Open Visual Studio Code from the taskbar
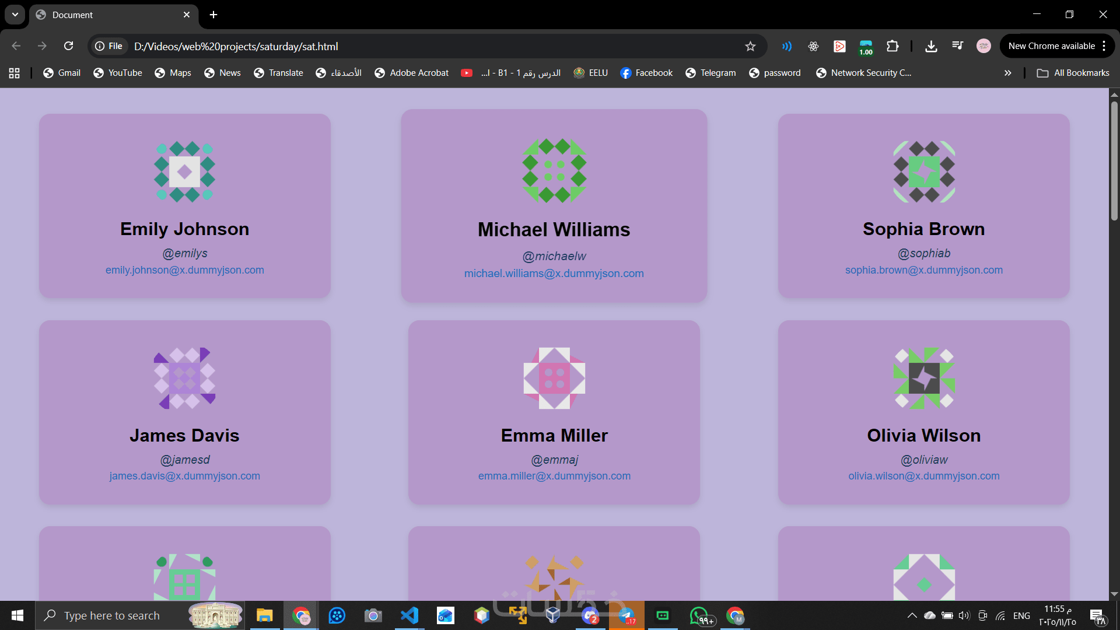 pyautogui.click(x=409, y=615)
